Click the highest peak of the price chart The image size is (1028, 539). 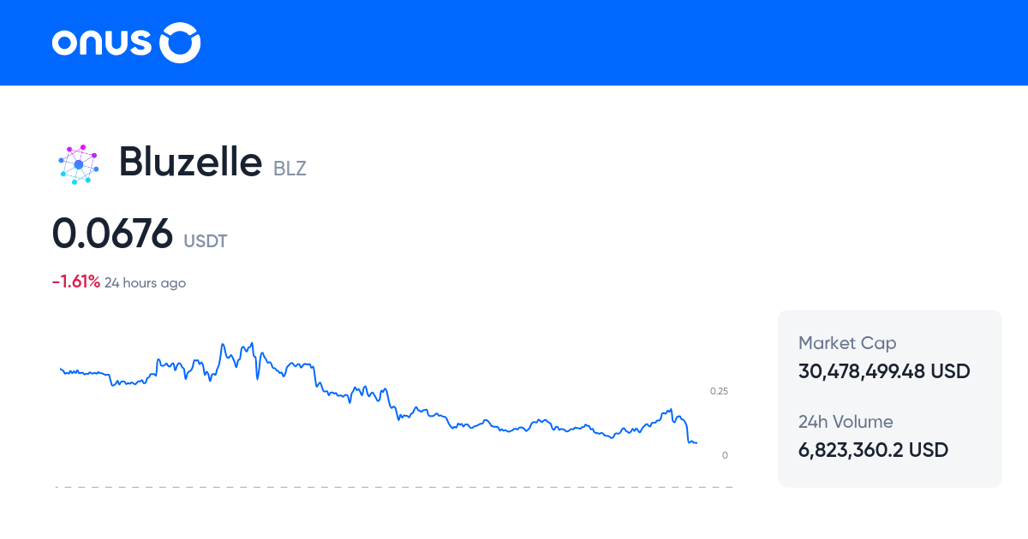(252, 344)
